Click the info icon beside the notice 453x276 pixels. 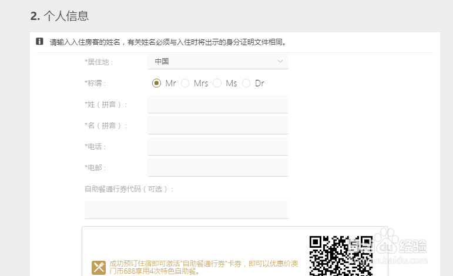(39, 41)
